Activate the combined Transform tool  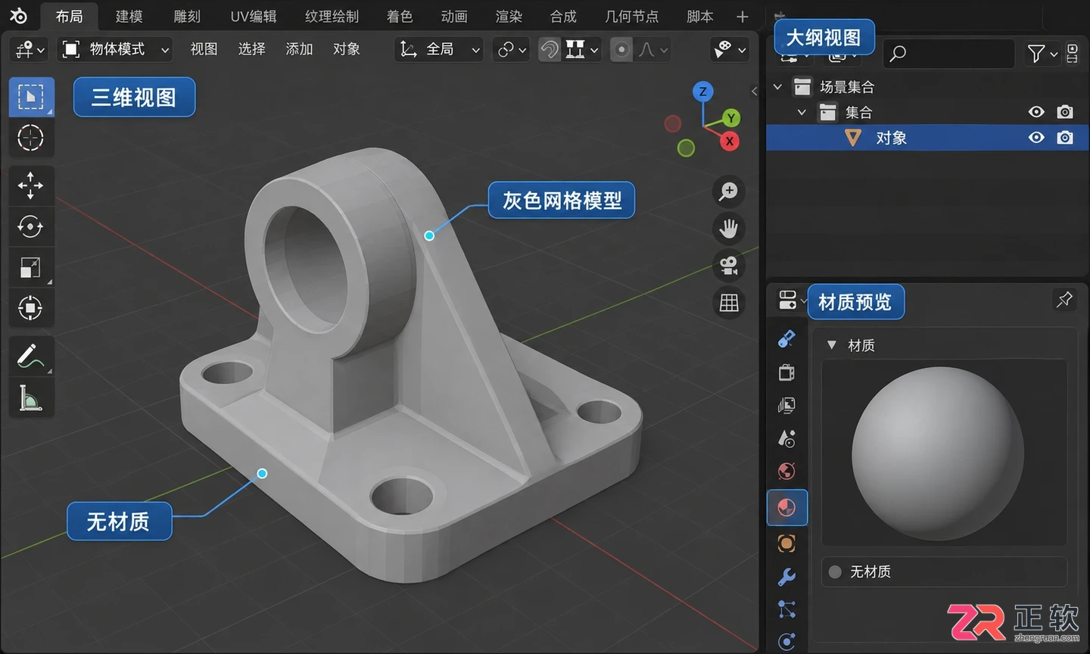(x=31, y=308)
